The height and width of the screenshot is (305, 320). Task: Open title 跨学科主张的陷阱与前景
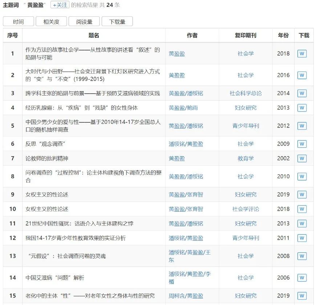coord(93,93)
